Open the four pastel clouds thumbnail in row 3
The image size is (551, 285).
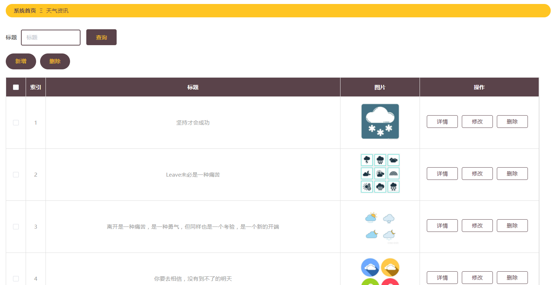(380, 226)
